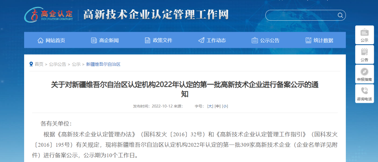Click the chart icon beside 统计数据
Image resolution: width=378 pixels, height=162 pixels.
(x=308, y=40)
